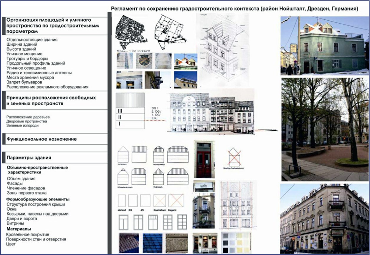Select the "stehend" window proportion square
370x255 pixels.
click(x=122, y=200)
